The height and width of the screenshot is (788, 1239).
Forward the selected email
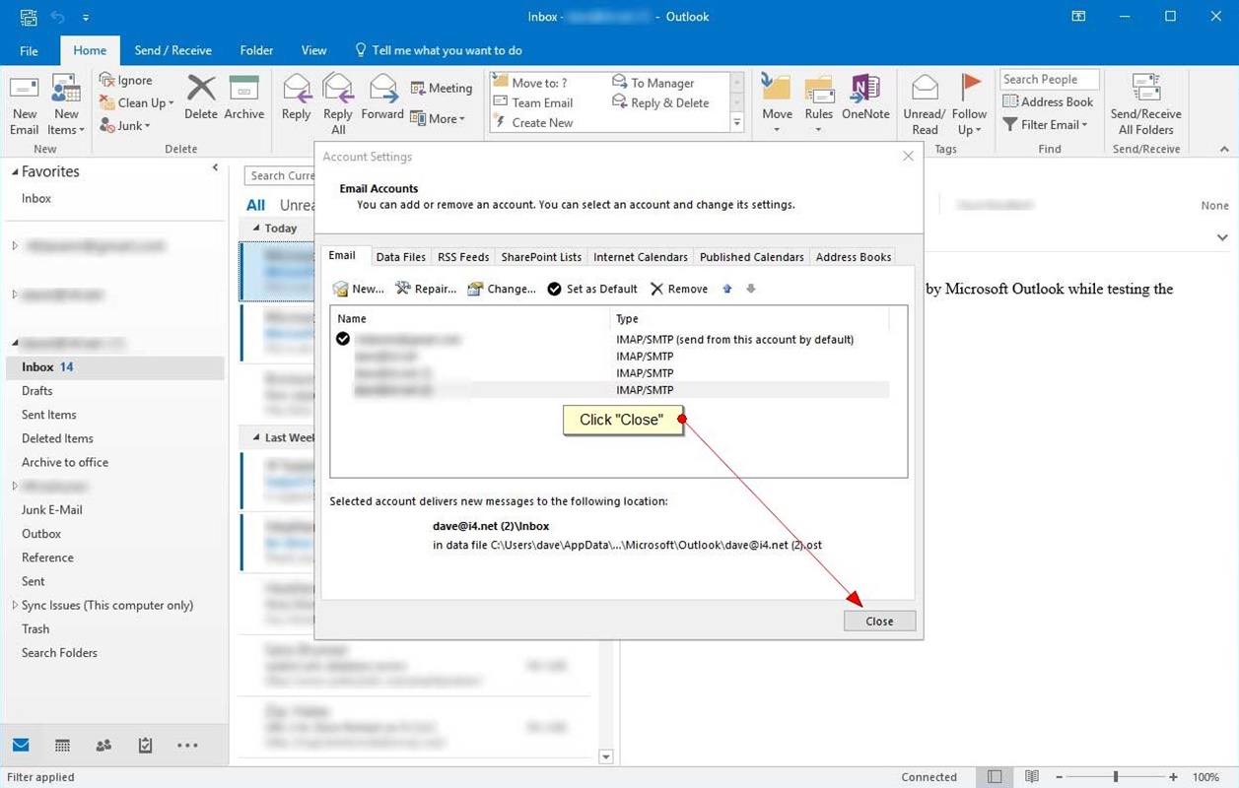[x=382, y=98]
